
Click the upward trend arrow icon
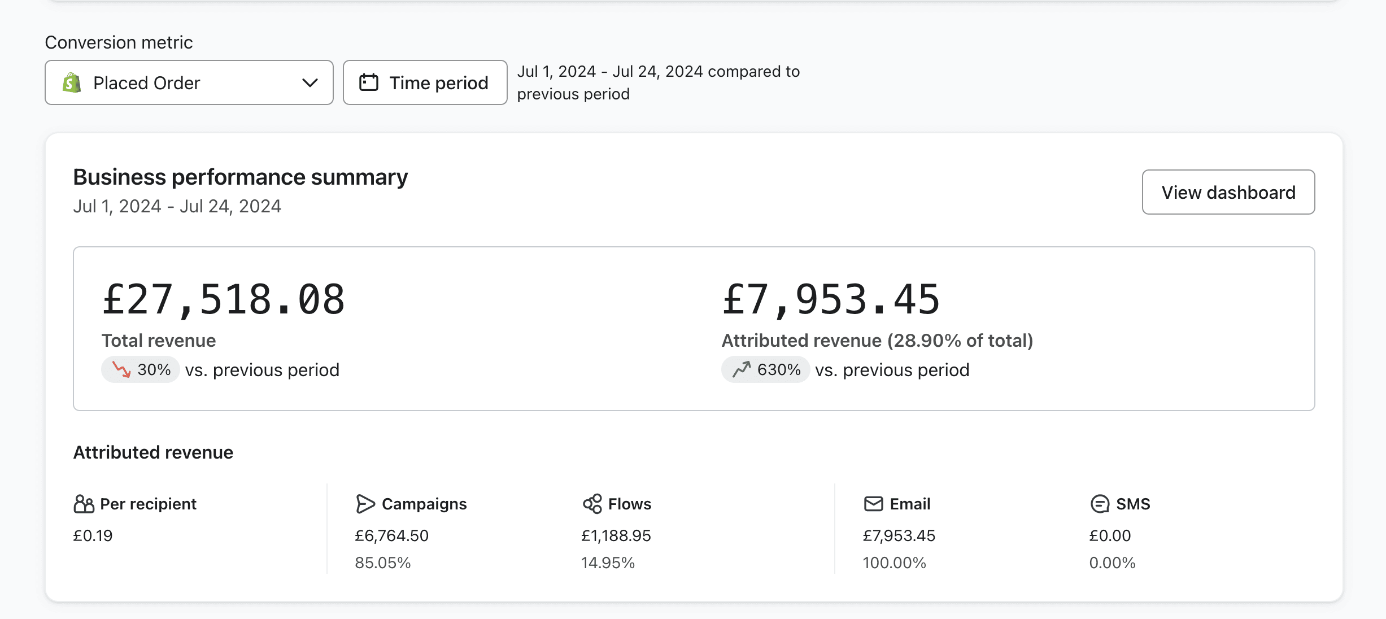pos(742,369)
